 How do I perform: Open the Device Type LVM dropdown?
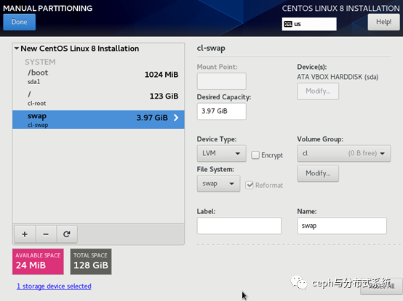tap(222, 154)
